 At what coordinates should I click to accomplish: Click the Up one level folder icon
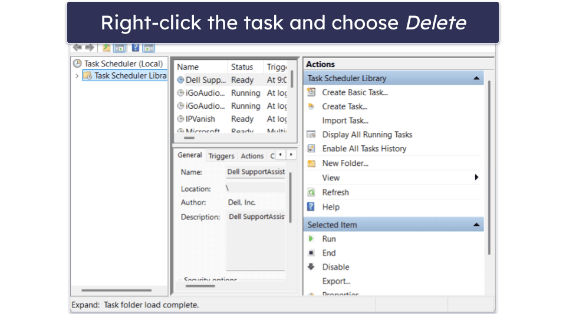point(106,48)
